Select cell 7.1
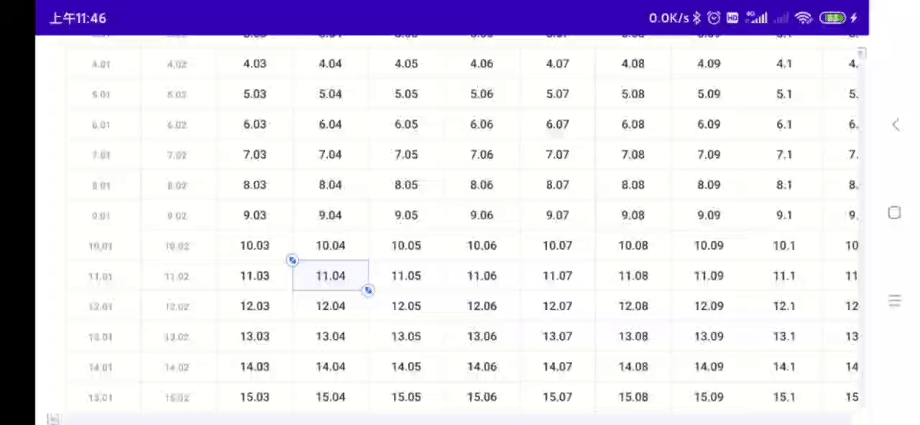The image size is (920, 425). tap(784, 154)
